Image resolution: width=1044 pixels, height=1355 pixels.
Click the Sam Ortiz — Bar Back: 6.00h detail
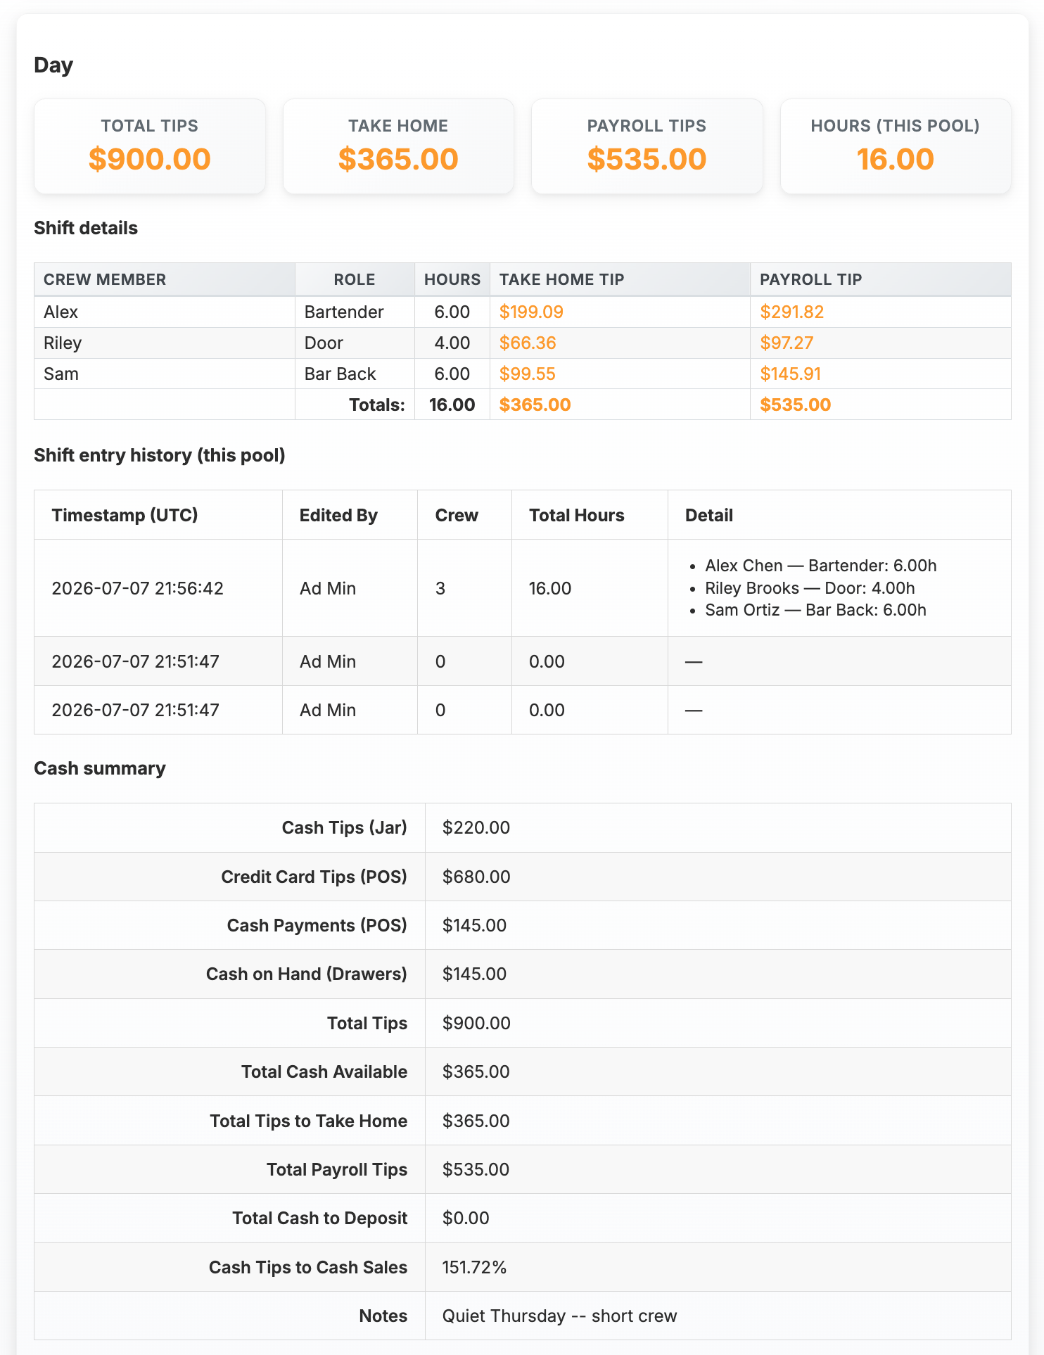click(x=815, y=610)
